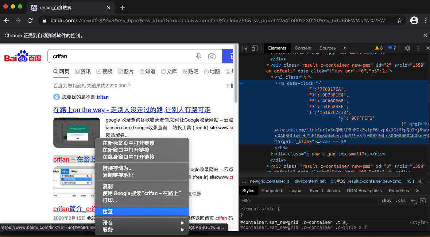
Task: Select the 资讯 search category
Action: coord(83,71)
